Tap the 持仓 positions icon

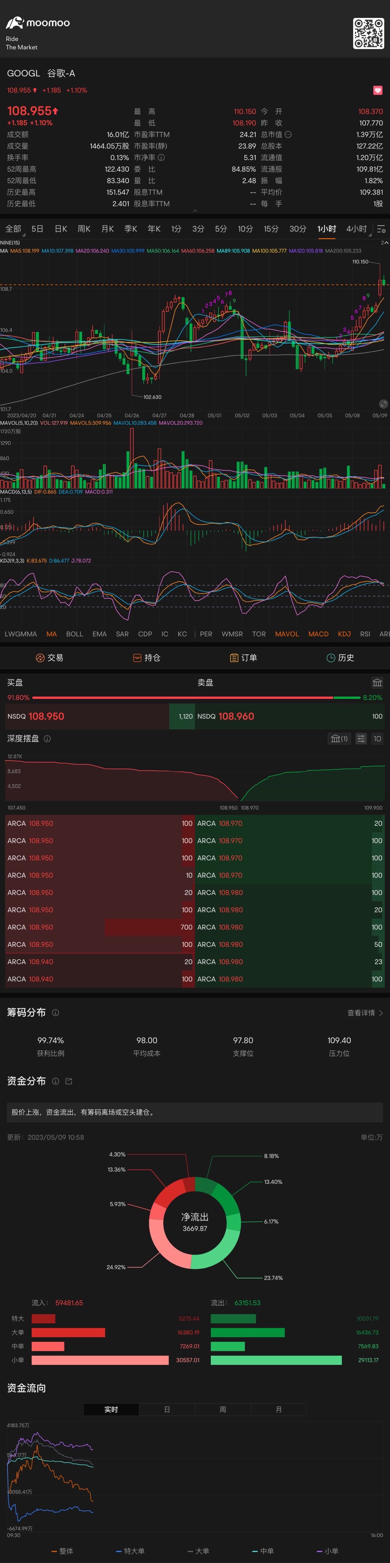(x=137, y=658)
